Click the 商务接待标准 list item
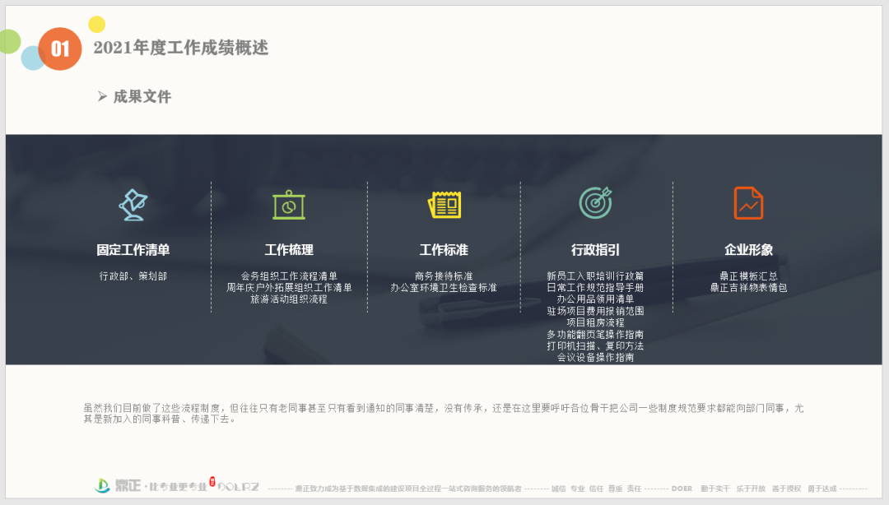This screenshot has width=889, height=505. click(x=444, y=276)
